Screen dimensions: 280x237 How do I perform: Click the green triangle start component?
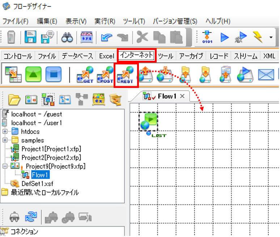33,74
